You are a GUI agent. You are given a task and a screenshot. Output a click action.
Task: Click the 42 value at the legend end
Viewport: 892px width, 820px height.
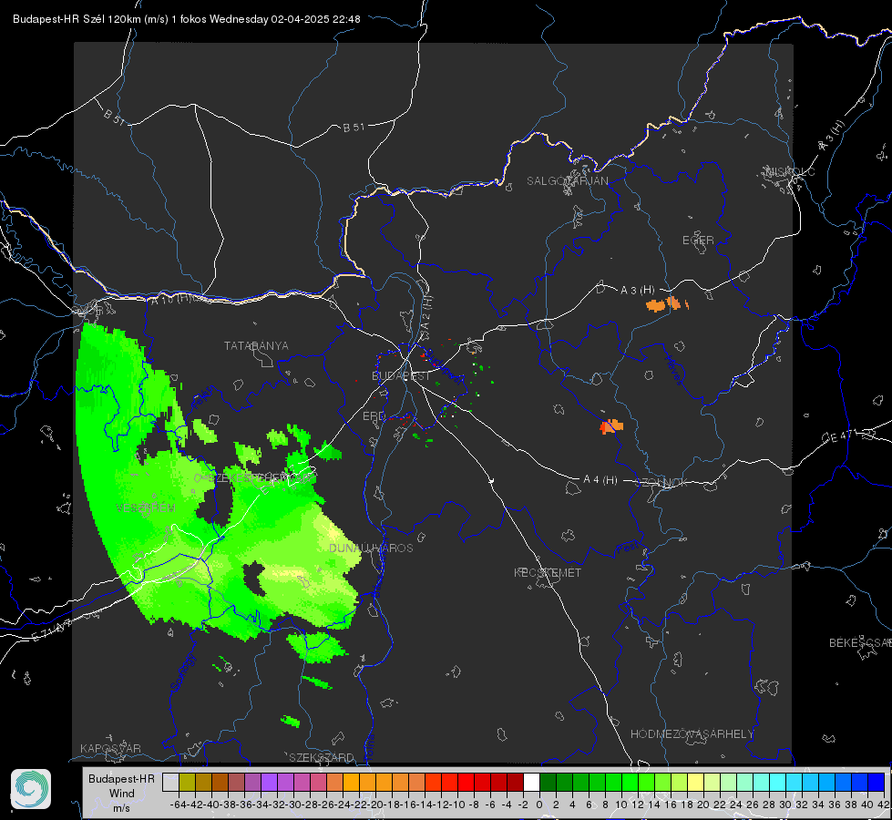(x=884, y=805)
